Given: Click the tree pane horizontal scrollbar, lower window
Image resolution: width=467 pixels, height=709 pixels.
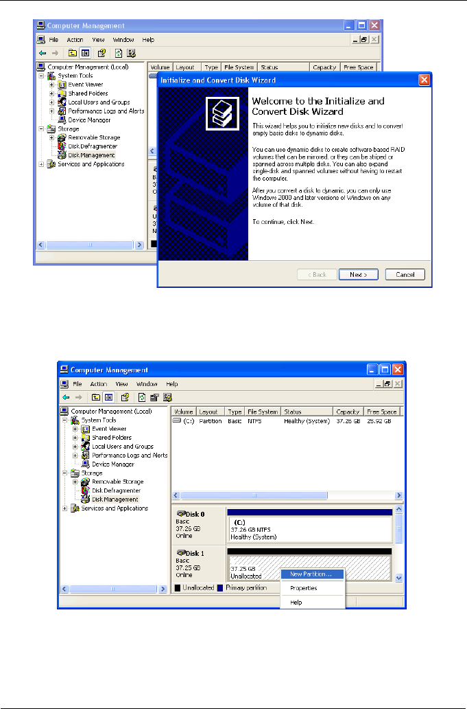Looking at the screenshot, I should (x=113, y=589).
